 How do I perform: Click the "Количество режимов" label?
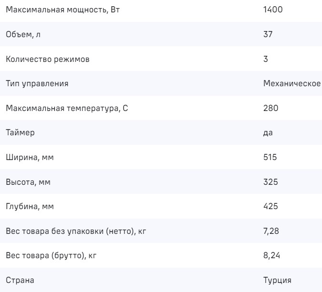coord(47,59)
